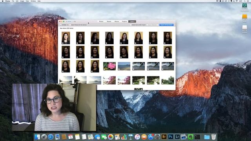
Task: Open the Photos menu in menu bar
Action: pyautogui.click(x=7, y=1)
